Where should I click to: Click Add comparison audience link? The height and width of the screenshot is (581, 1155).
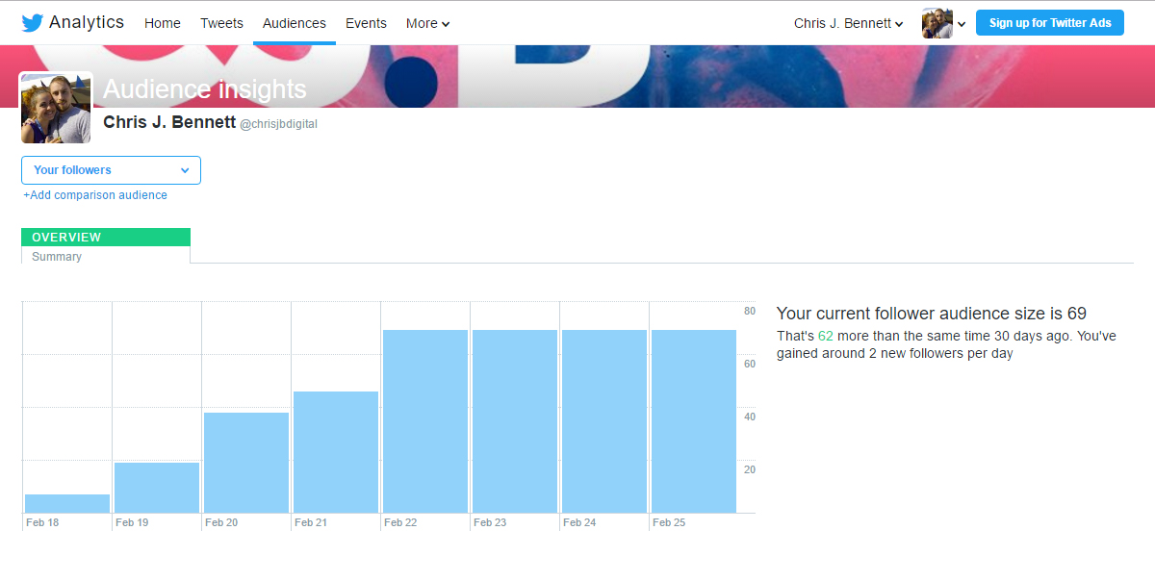(x=95, y=195)
